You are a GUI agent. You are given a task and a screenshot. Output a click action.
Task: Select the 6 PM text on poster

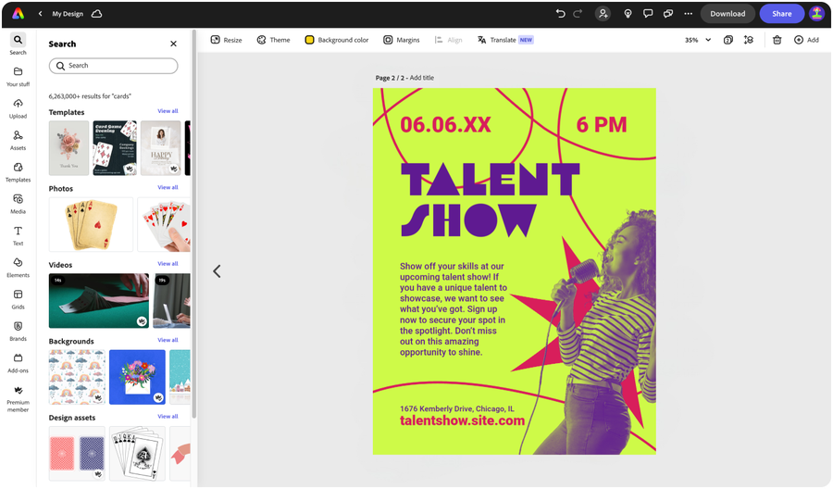tap(602, 124)
